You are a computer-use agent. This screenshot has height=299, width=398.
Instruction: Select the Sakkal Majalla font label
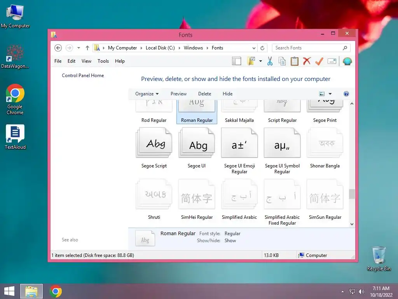pyautogui.click(x=239, y=120)
